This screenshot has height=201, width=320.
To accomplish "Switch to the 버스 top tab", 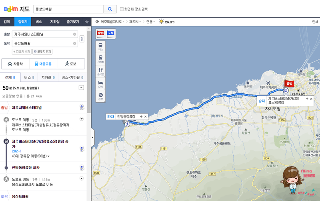I will [39, 22].
